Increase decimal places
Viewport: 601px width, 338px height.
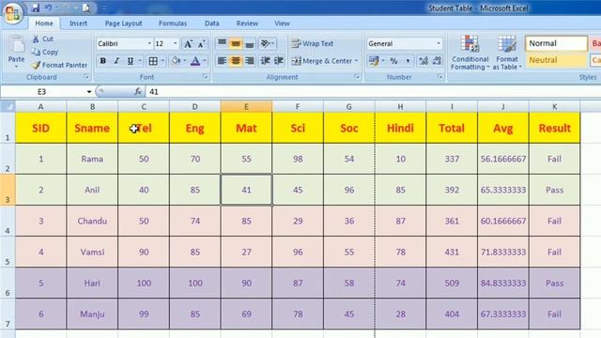424,61
